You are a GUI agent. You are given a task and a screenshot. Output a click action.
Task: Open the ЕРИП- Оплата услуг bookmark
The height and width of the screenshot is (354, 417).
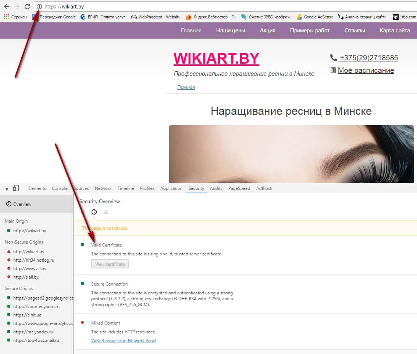103,17
